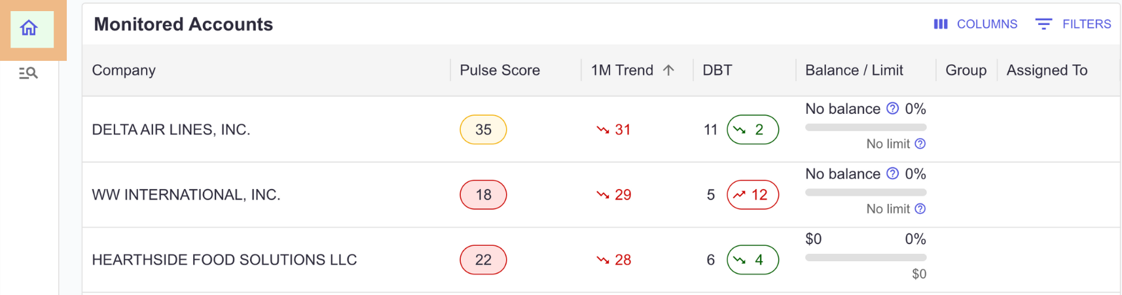Click Hearthside balance progress bar
This screenshot has width=1122, height=295.
tap(865, 257)
